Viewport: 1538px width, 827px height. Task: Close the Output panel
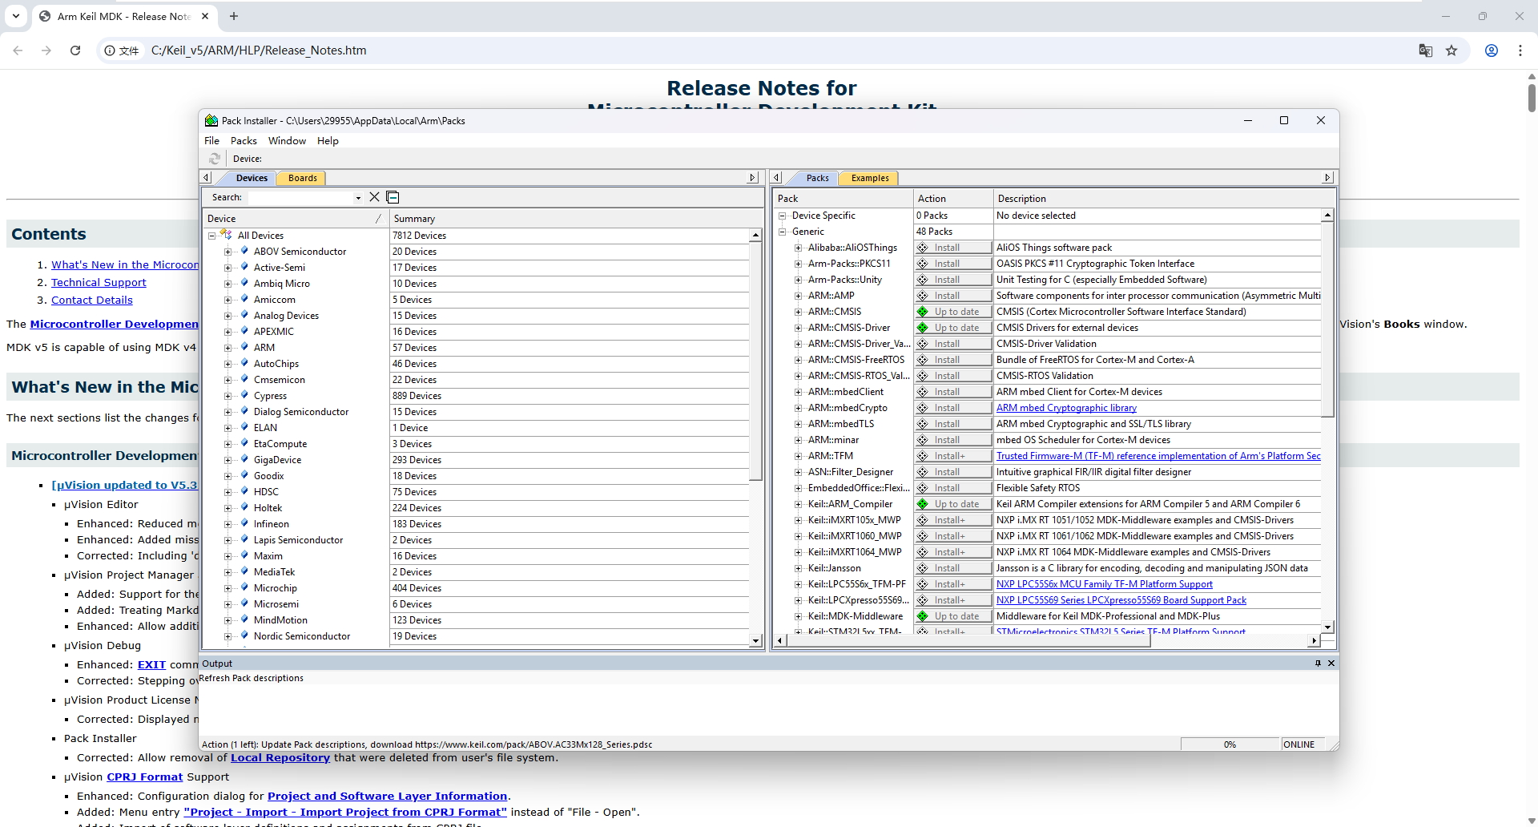[x=1331, y=664]
